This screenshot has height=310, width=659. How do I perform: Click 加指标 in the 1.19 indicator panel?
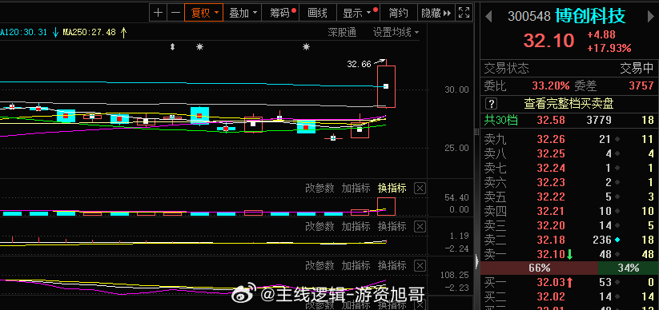[356, 227]
